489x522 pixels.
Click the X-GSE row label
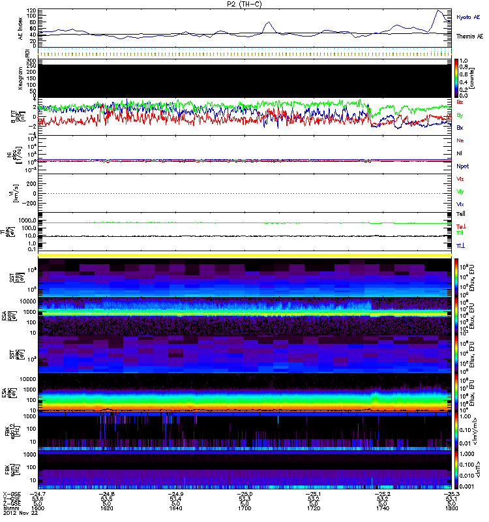point(12,494)
